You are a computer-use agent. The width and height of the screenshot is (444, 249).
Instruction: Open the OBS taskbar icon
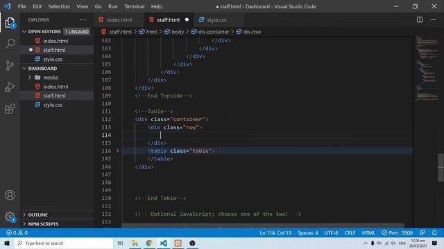pos(192,243)
